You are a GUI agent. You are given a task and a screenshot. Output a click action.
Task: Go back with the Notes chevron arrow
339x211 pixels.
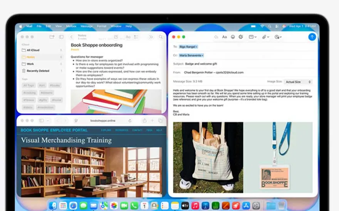[72, 37]
